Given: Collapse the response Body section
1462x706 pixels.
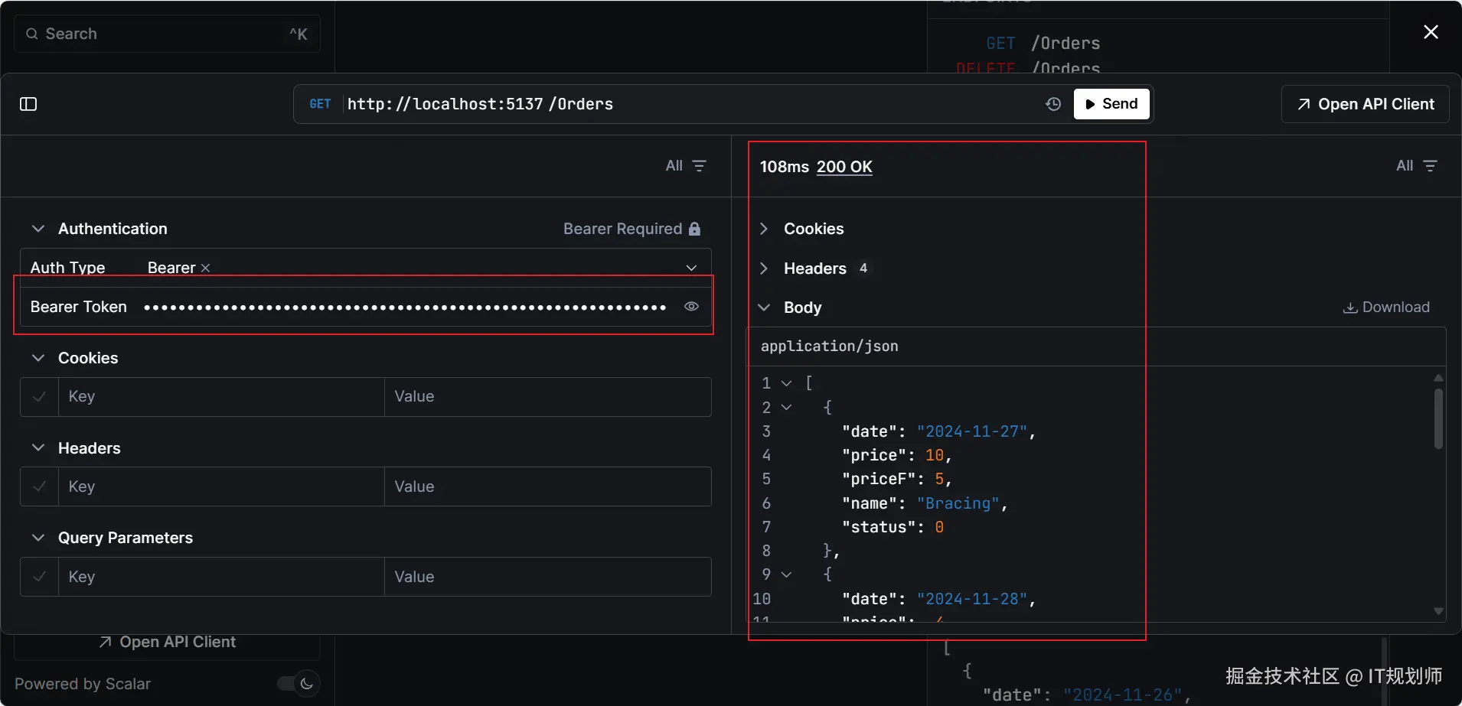Looking at the screenshot, I should (x=764, y=307).
